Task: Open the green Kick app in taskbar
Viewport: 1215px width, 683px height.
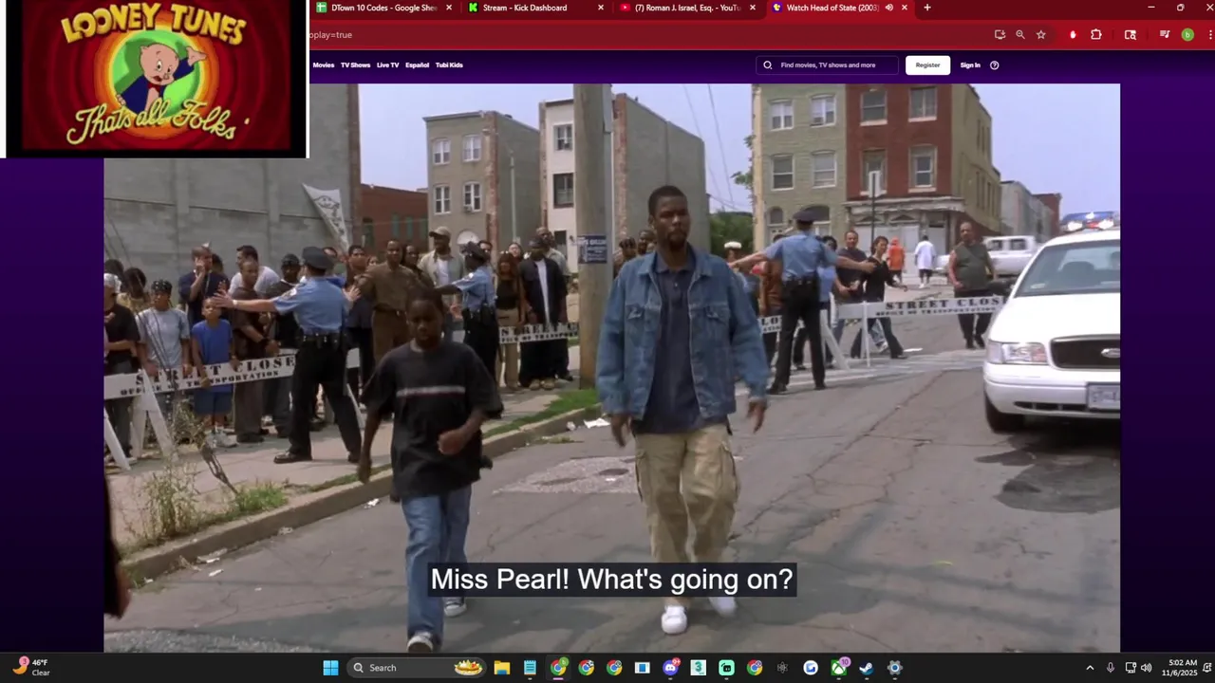Action: [x=726, y=668]
